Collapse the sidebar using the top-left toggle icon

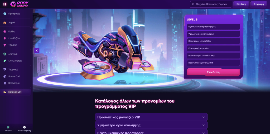pyautogui.click(x=5, y=4)
